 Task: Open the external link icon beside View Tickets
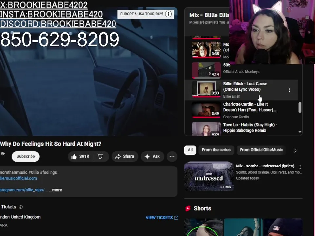[x=176, y=218]
